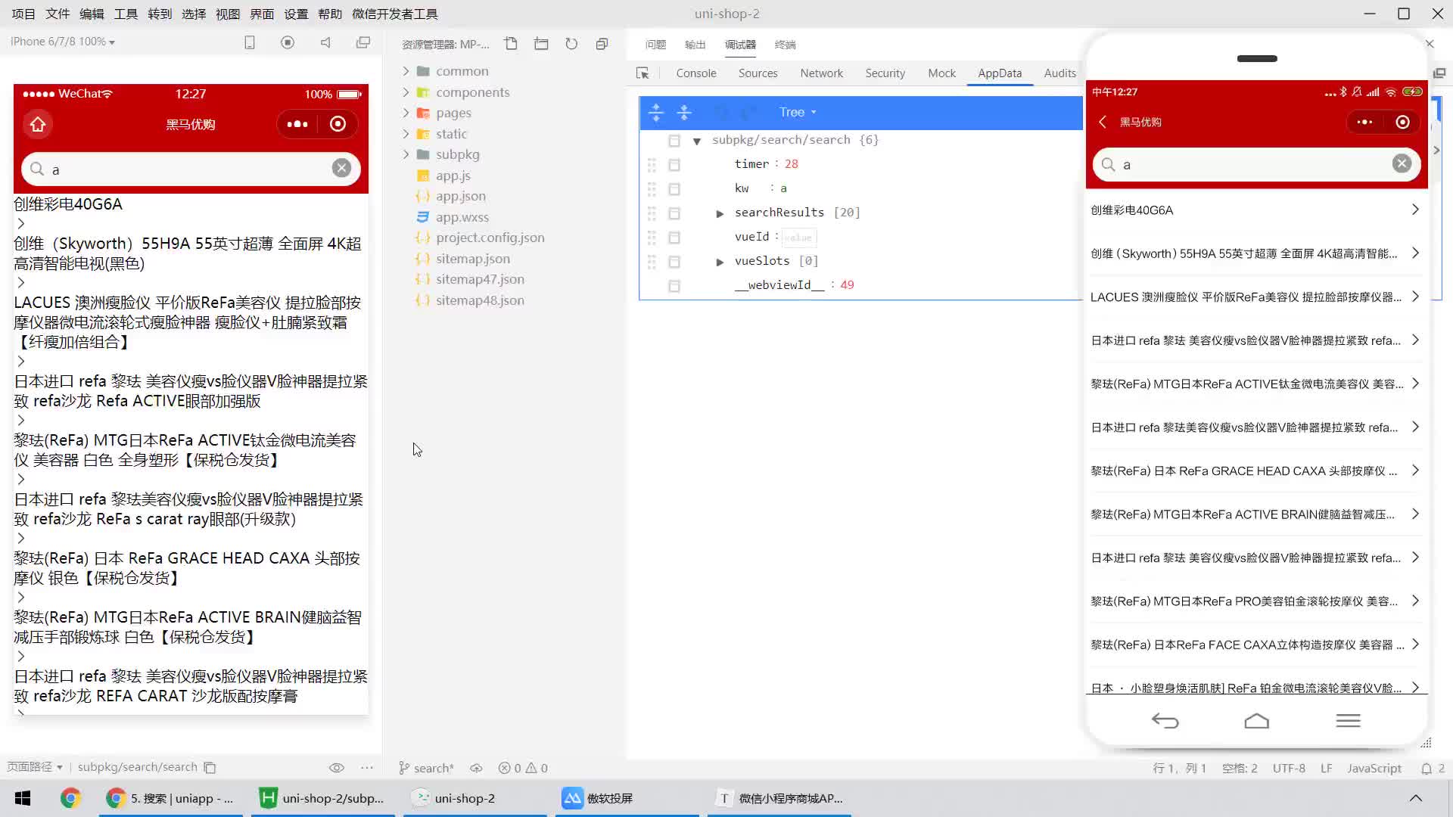Screen dimensions: 1453x817
Task: Collapse all nodes in the AppData tree toolbar
Action: 684,112
